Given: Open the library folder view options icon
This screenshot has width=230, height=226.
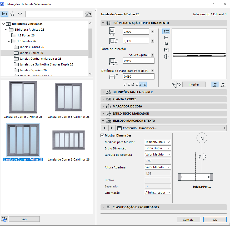Looking at the screenshot, I should pos(4,14).
